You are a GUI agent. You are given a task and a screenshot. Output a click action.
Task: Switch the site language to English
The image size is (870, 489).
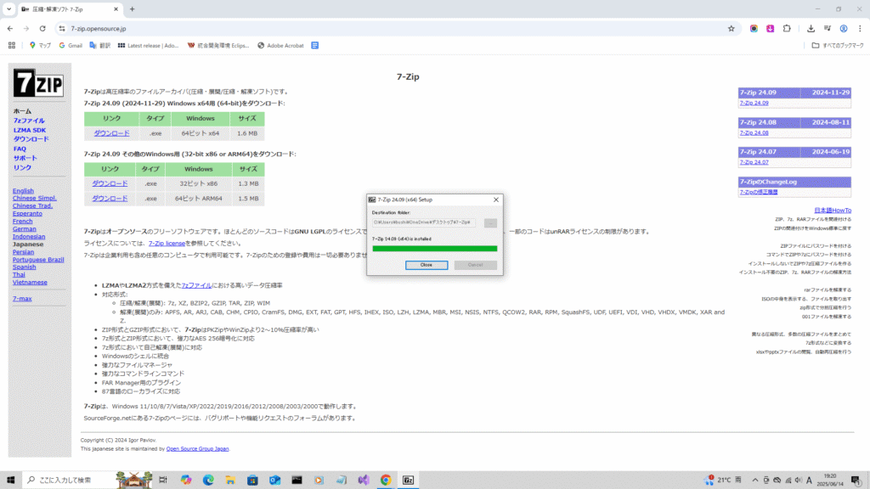(23, 191)
